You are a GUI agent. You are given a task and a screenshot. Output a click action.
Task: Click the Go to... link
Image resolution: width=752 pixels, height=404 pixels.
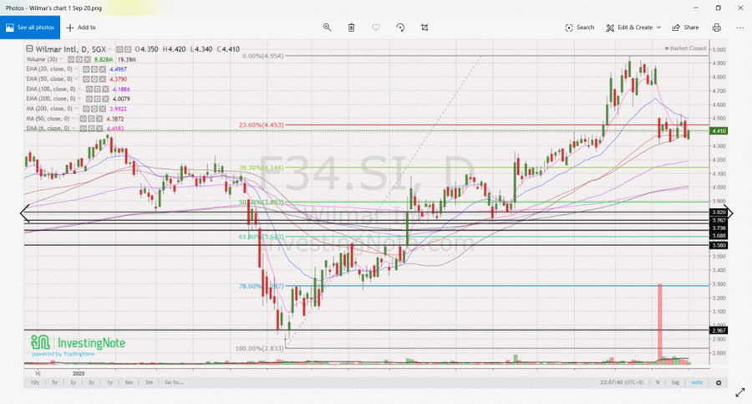174,382
